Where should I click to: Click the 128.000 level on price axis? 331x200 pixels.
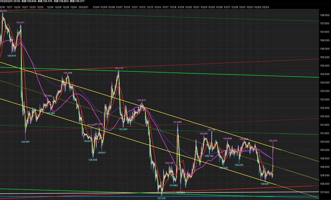point(325,184)
